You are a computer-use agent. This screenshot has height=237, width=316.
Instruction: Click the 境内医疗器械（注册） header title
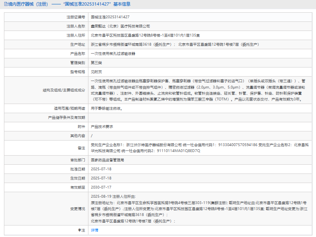click(x=27, y=4)
